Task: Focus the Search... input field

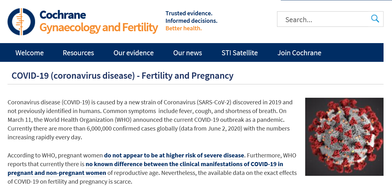Action: pyautogui.click(x=330, y=19)
